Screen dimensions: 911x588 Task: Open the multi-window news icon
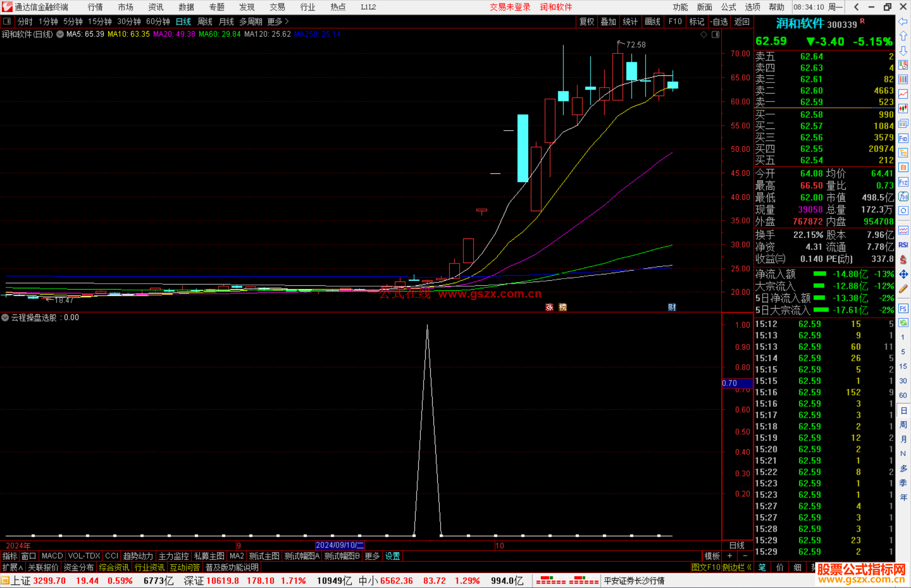pos(903,124)
